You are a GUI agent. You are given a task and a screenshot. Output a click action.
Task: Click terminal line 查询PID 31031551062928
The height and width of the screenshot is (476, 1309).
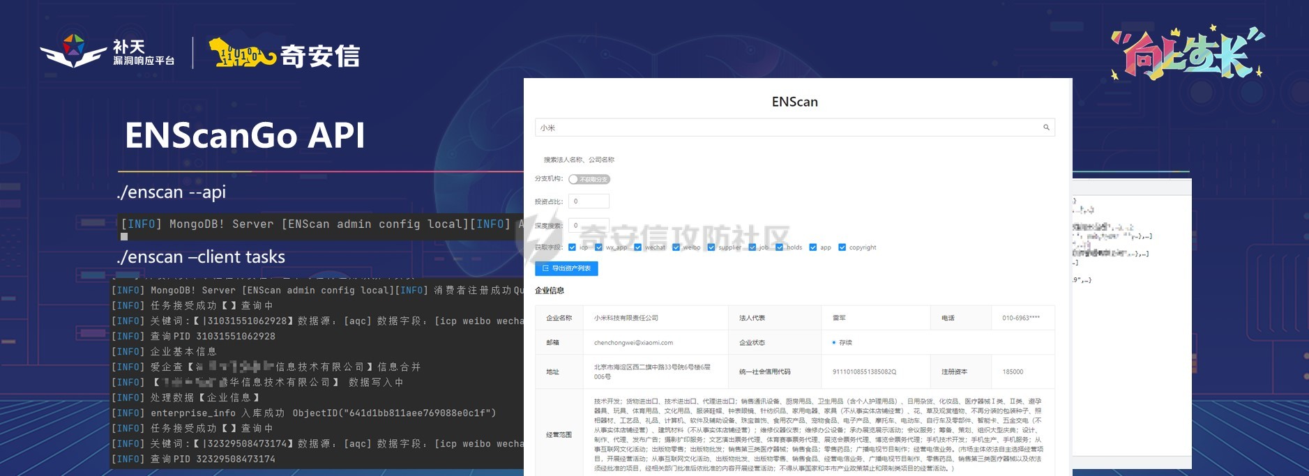point(194,337)
